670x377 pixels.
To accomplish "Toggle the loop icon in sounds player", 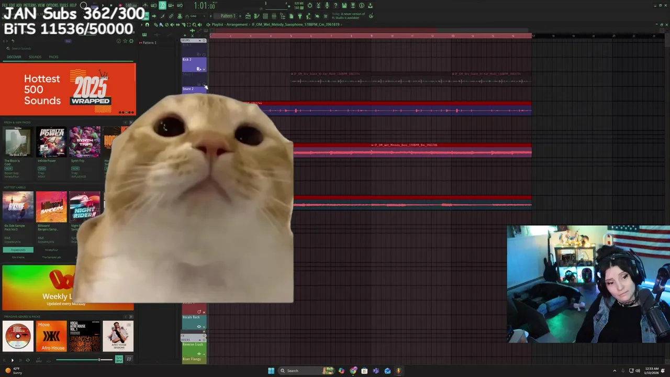I will point(28,360).
